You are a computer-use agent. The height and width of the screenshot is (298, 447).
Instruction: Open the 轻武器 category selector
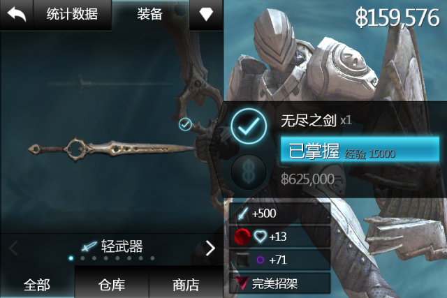pos(112,246)
